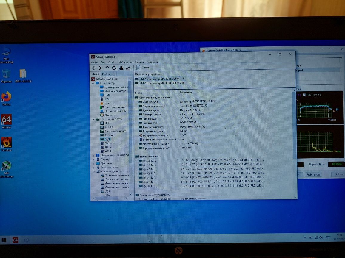Open the Файл menu

point(94,62)
